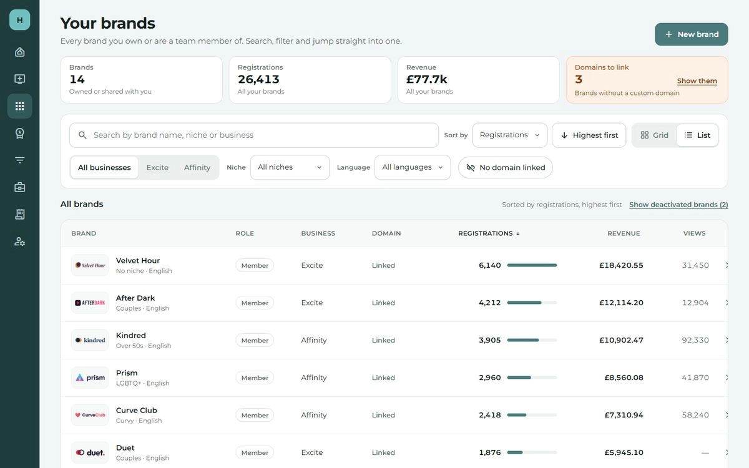Click the Velvet Hour logo thumbnail
The width and height of the screenshot is (749, 468).
(x=90, y=265)
